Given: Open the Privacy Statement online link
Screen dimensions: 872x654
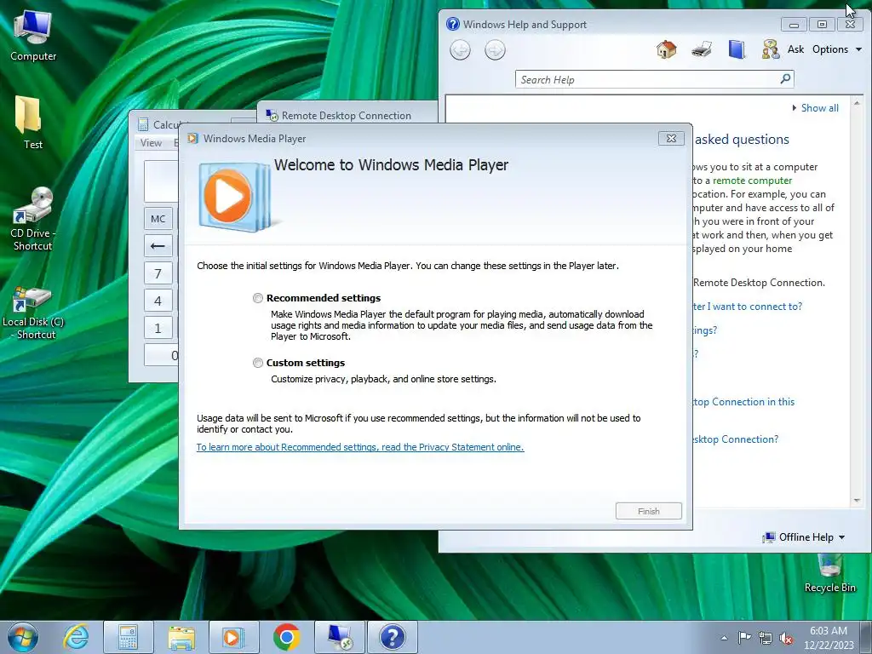Looking at the screenshot, I should pyautogui.click(x=360, y=447).
